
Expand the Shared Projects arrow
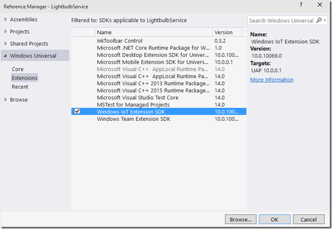coord(6,44)
